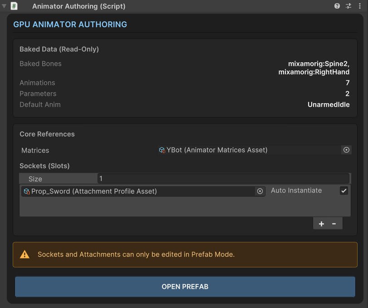Open the component presets icon
The height and width of the screenshot is (308, 368).
[x=348, y=6]
